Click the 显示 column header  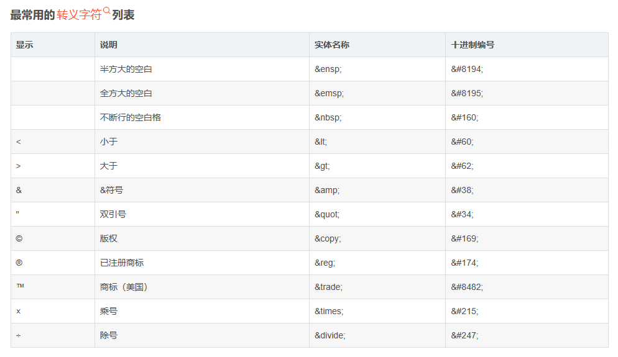click(25, 45)
